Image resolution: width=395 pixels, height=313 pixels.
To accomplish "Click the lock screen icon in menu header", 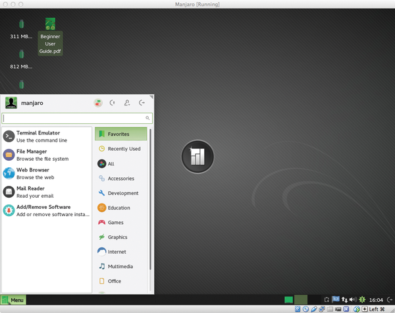I will click(113, 103).
